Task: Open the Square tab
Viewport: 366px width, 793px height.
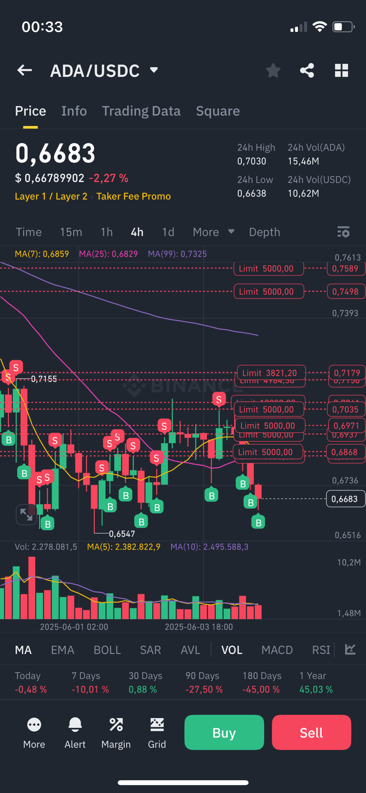Action: tap(218, 111)
